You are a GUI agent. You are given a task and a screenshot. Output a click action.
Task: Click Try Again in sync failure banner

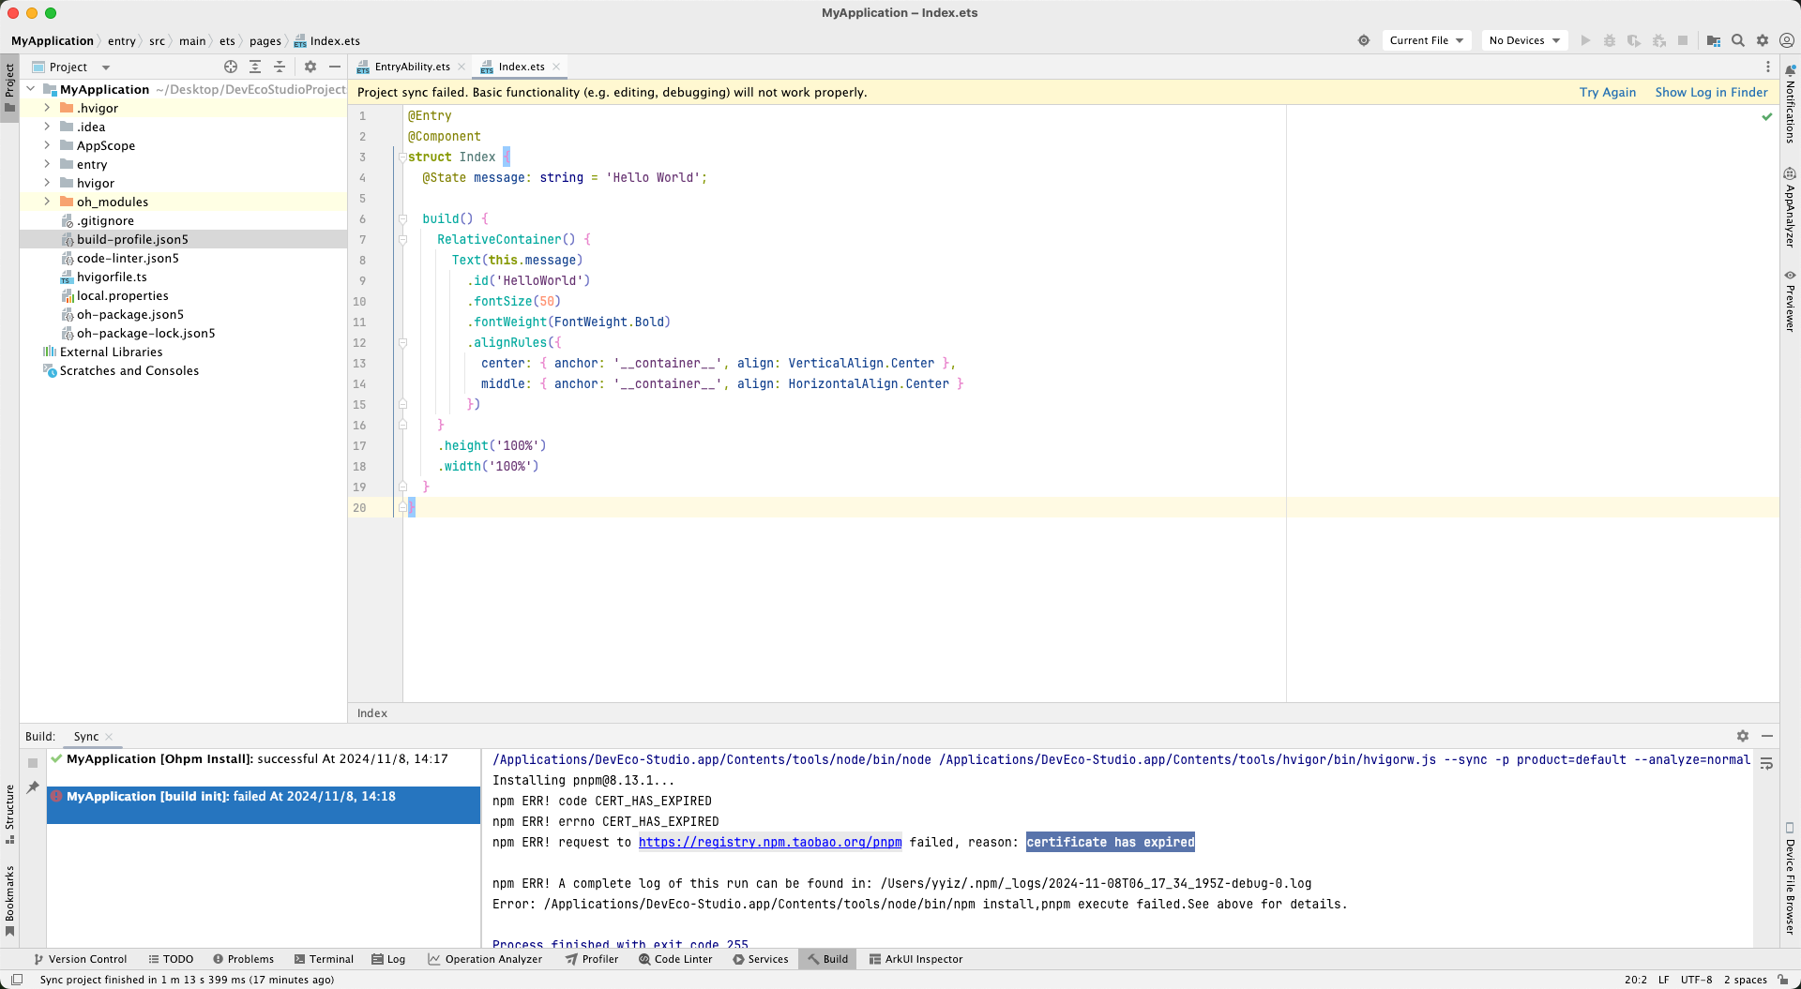pos(1607,92)
